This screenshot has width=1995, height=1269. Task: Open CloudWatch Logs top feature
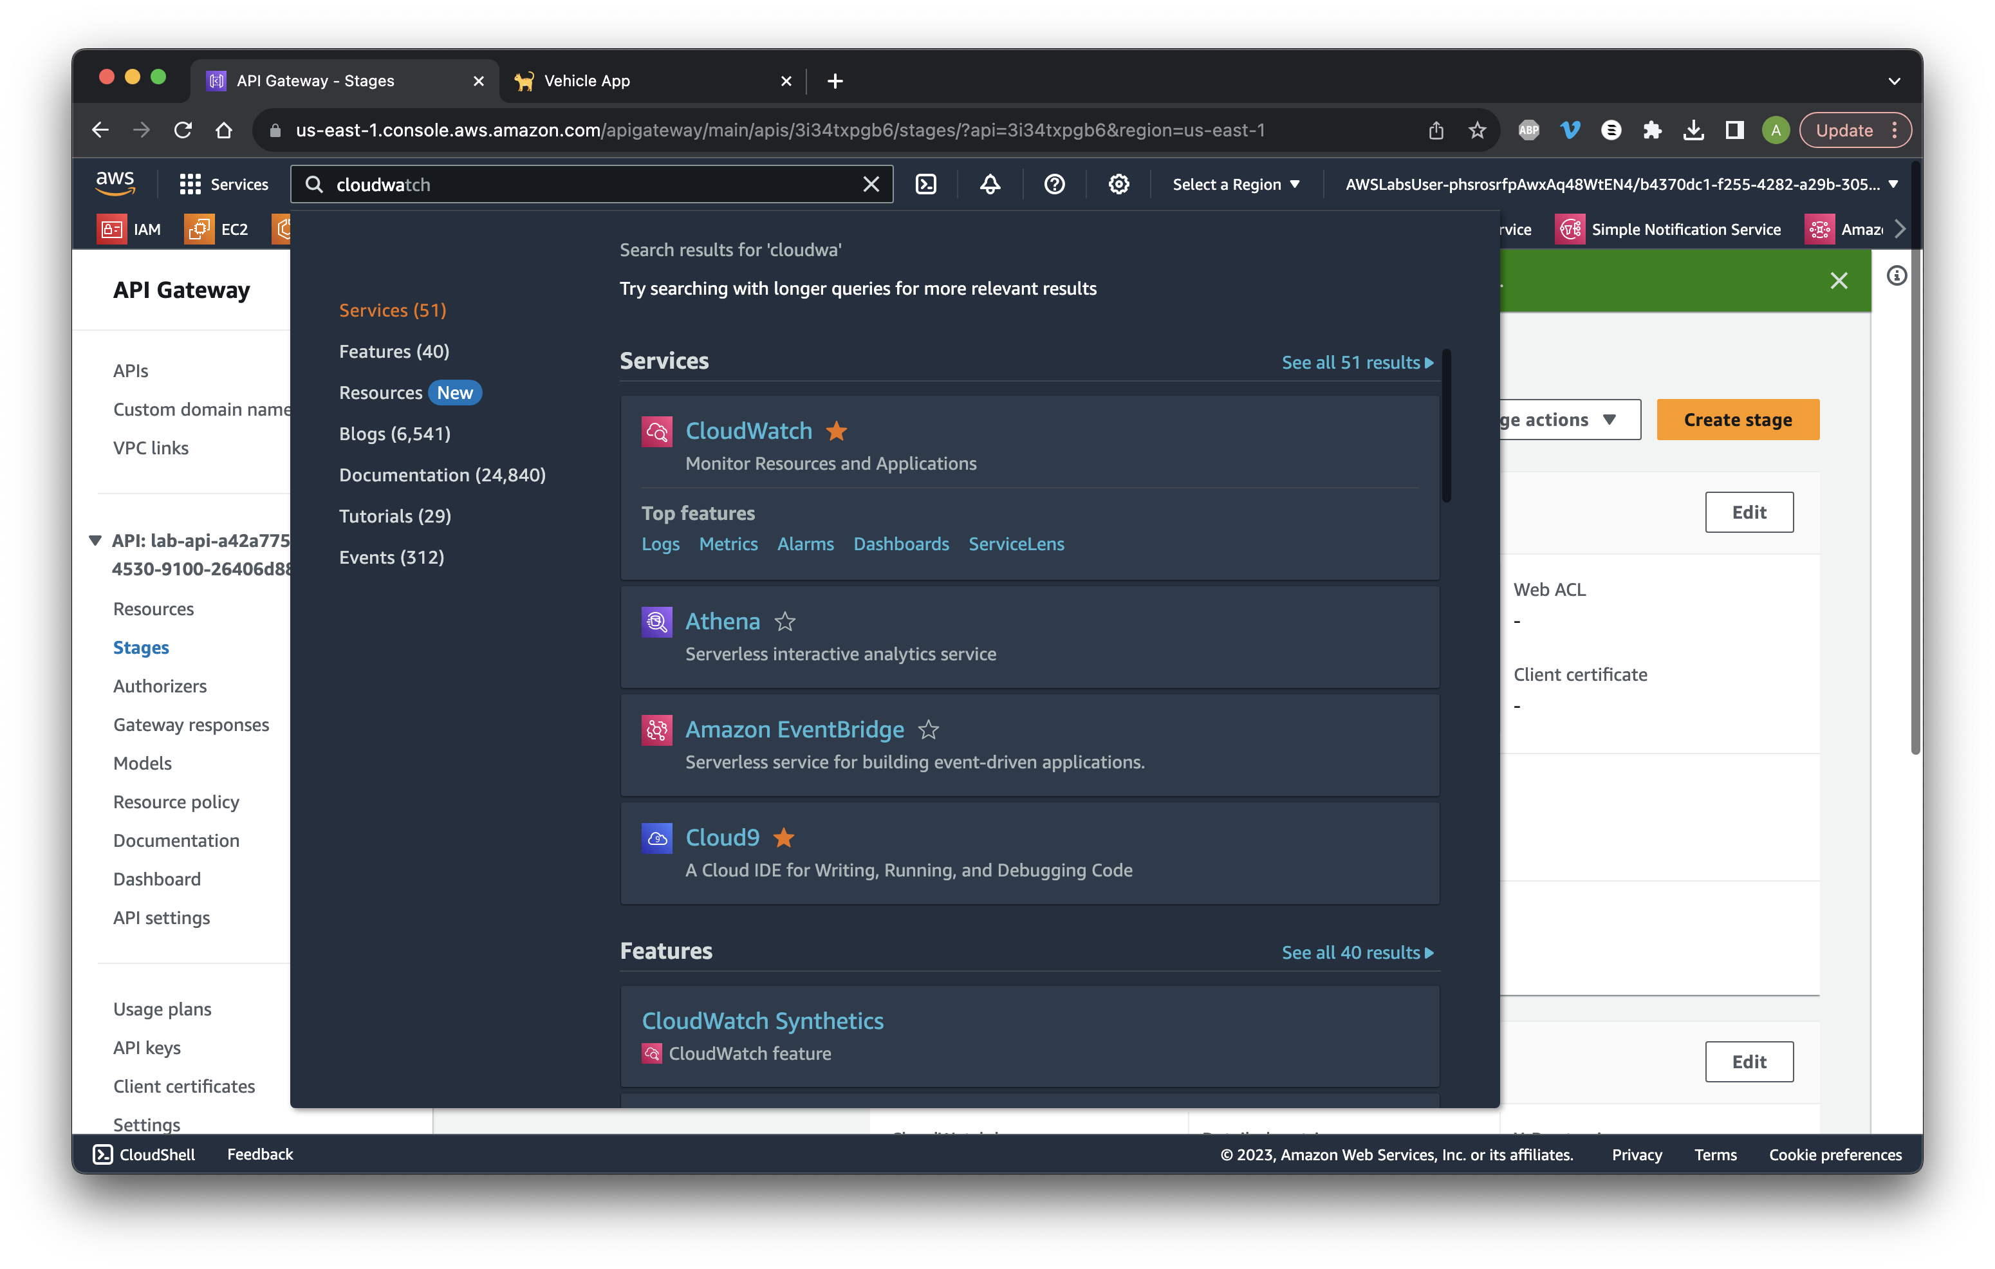coord(660,544)
